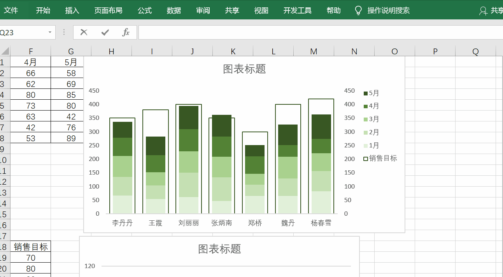
Task: Click cell with value 73
Action: [x=31, y=106]
